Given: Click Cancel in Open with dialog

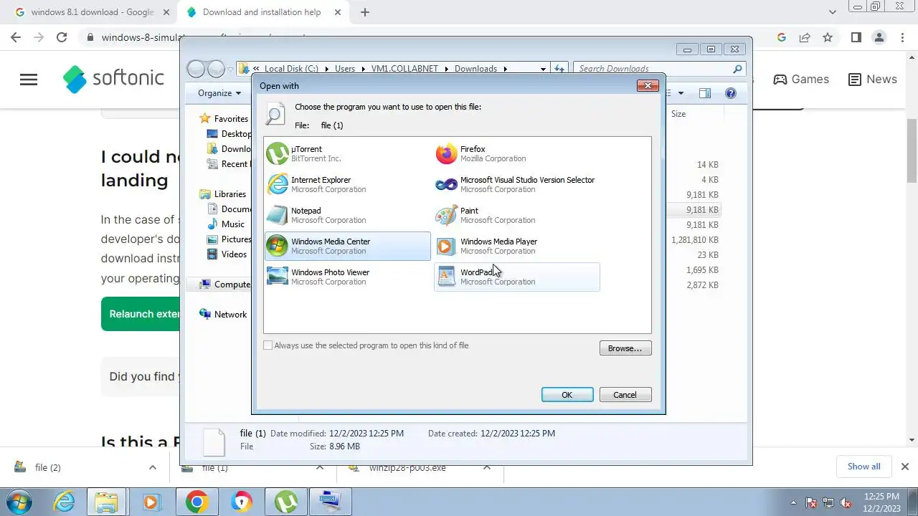Looking at the screenshot, I should [x=625, y=395].
